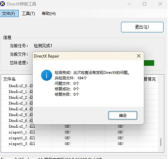
Task: Click second OK! status of XAudio2_7.dll
Action: click(x=120, y=126)
